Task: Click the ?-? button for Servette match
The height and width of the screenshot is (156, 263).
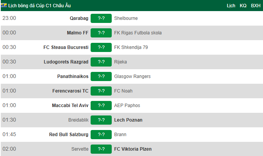Action: [x=101, y=149]
